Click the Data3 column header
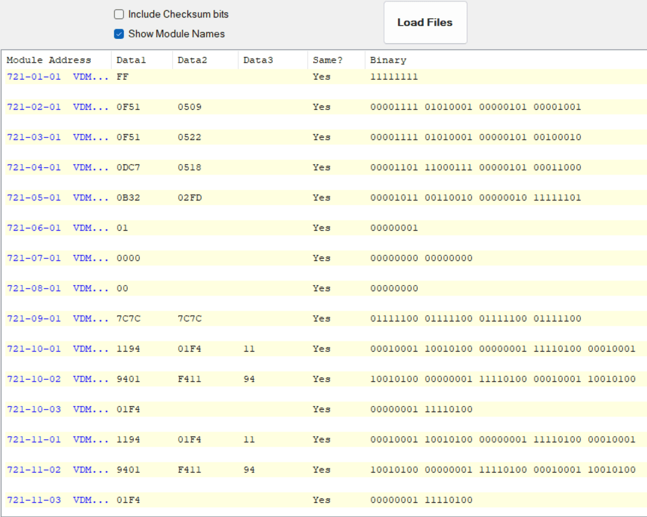647x517 pixels. pyautogui.click(x=258, y=60)
